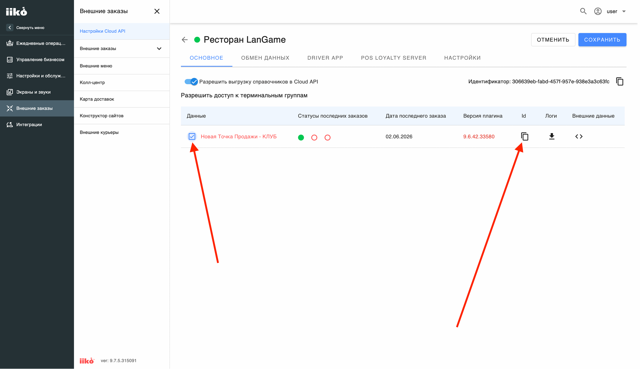This screenshot has height=369, width=640.
Task: Go back with the left arrow
Action: 185,40
